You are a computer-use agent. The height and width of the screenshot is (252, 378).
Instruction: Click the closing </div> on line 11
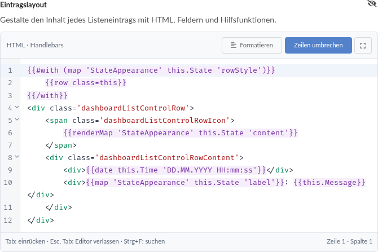tap(59, 207)
